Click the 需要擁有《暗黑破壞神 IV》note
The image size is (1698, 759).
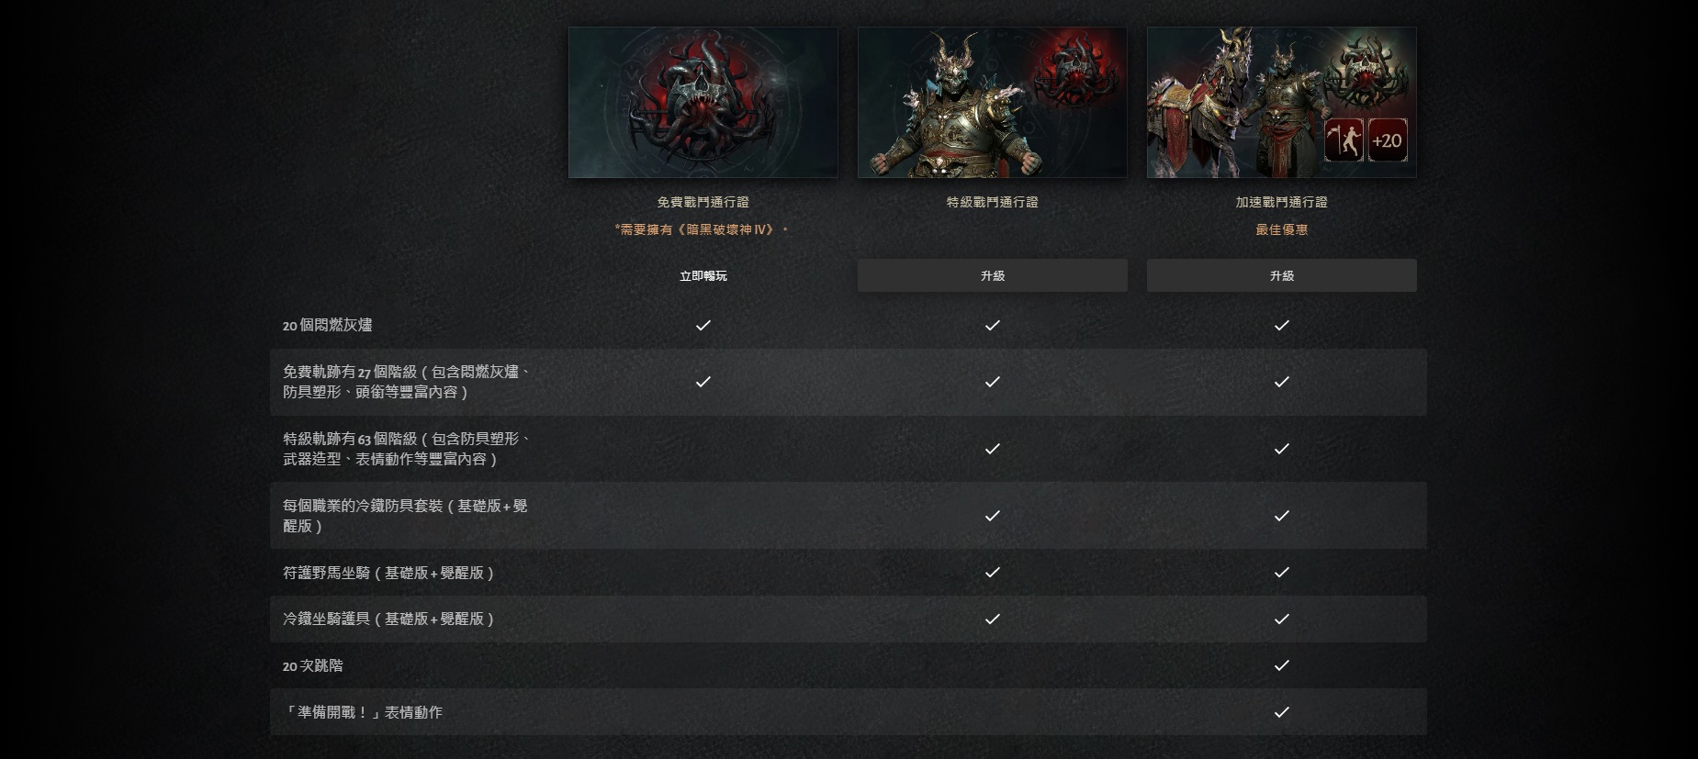[x=703, y=229]
